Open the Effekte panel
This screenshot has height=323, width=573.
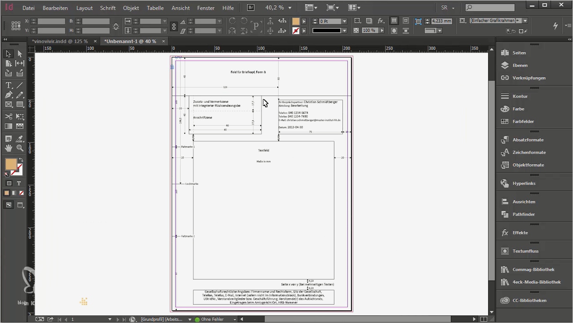[520, 232]
